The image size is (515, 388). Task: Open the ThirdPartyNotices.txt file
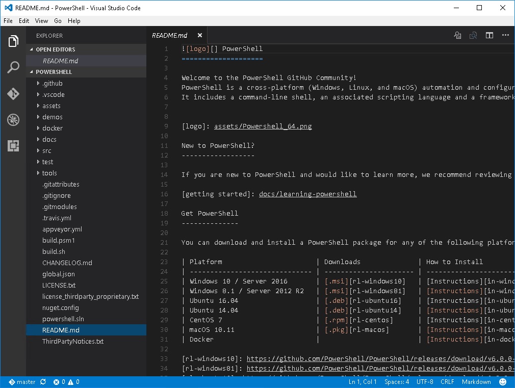coord(86,341)
